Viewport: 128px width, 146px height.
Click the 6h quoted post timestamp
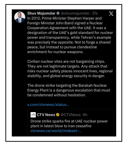tap(85, 115)
